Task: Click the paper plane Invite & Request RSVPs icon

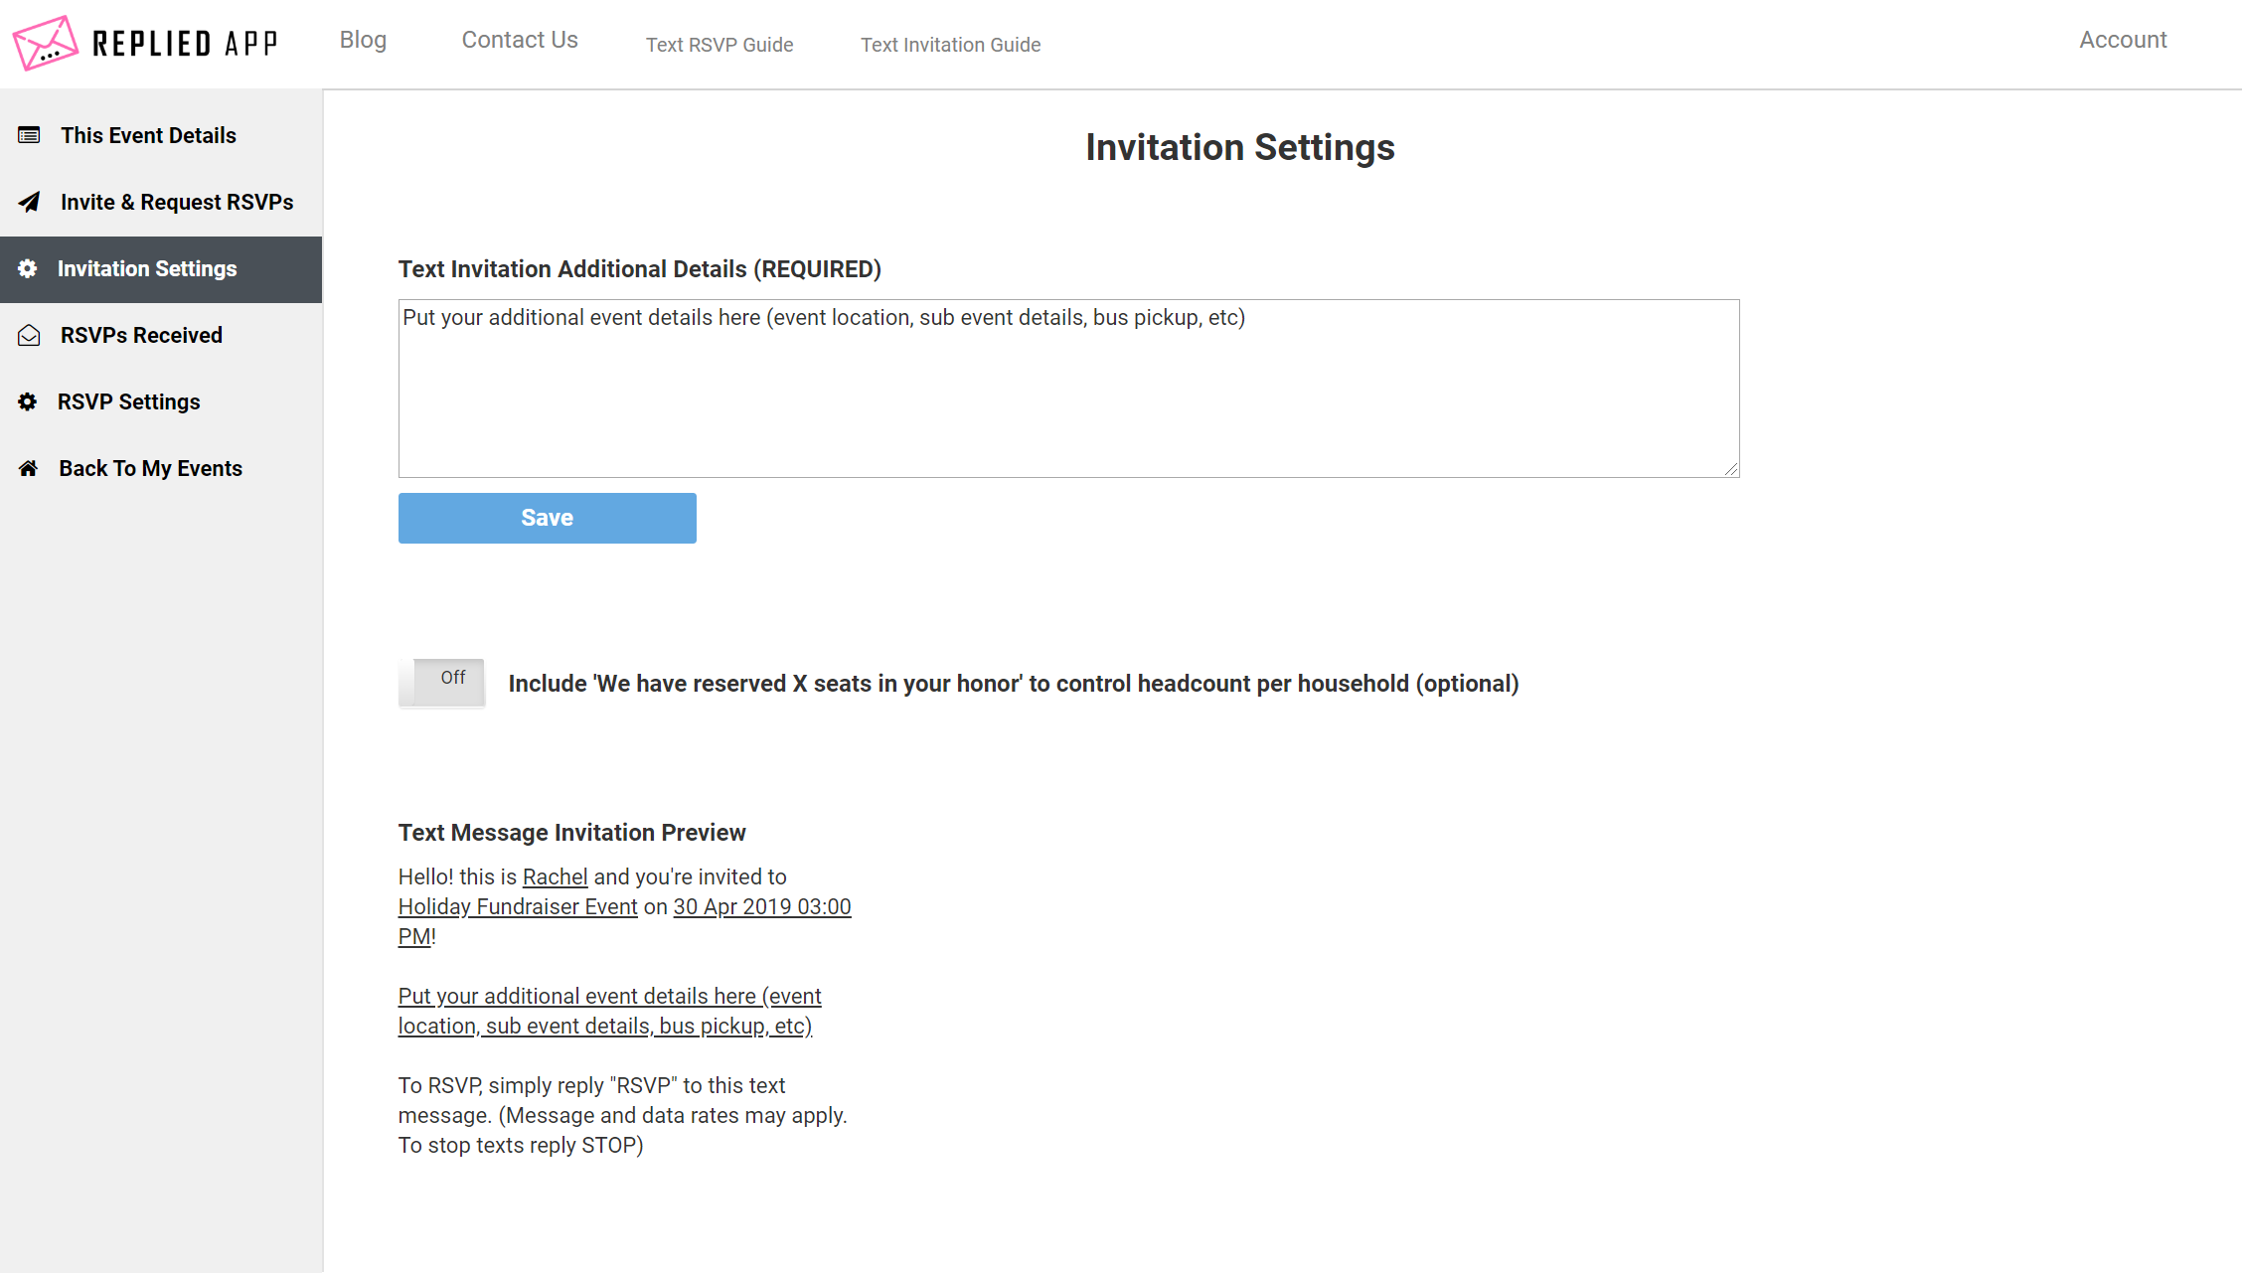Action: (x=28, y=202)
